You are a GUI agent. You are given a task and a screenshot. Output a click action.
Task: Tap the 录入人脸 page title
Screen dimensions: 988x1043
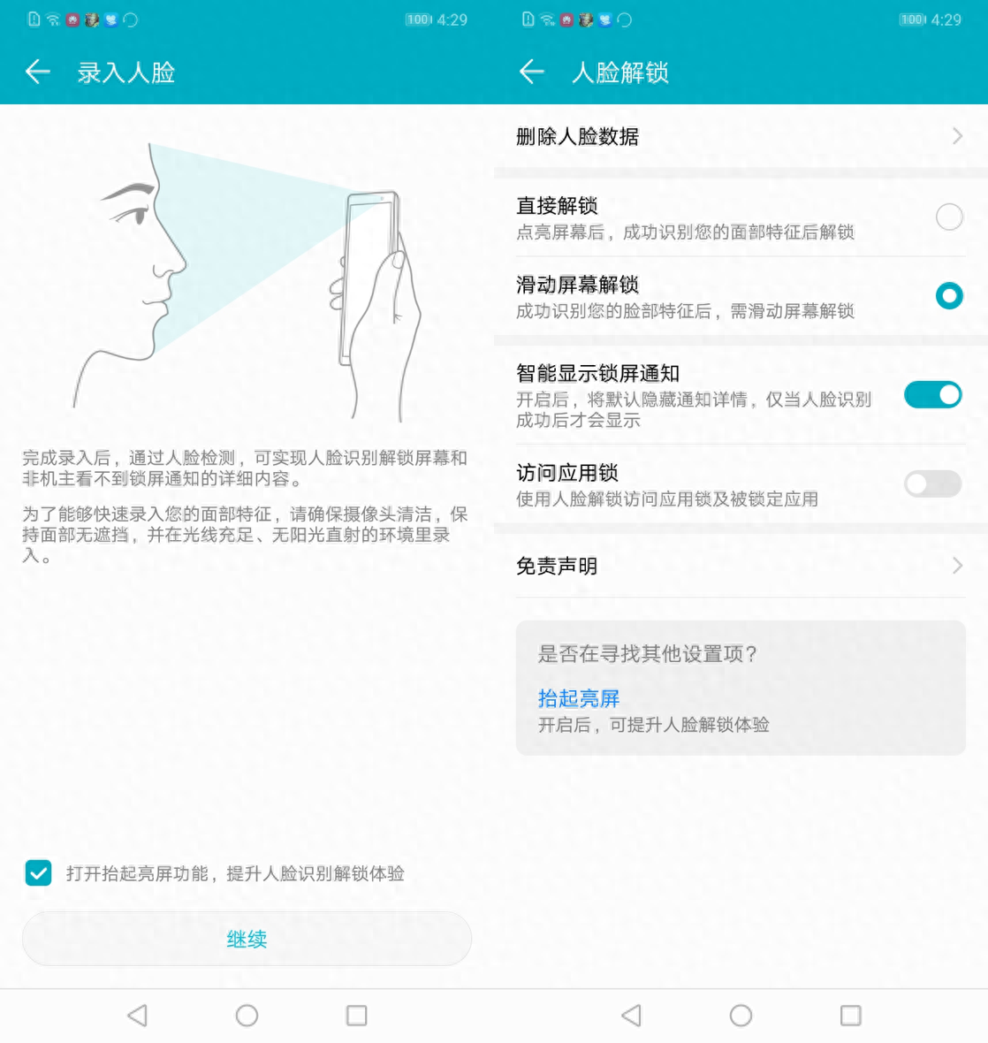pos(125,72)
